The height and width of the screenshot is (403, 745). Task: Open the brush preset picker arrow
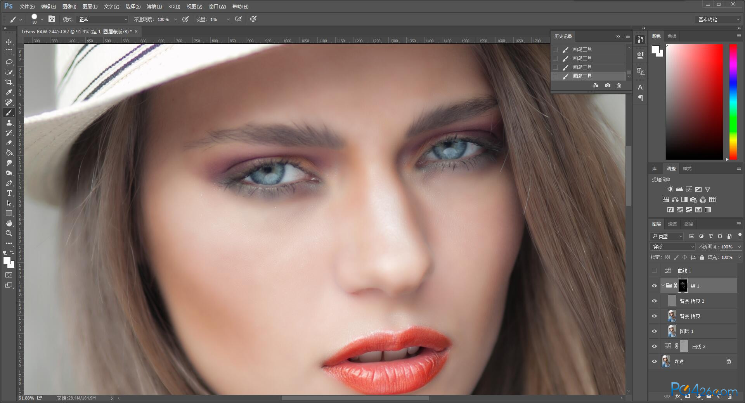pyautogui.click(x=42, y=19)
